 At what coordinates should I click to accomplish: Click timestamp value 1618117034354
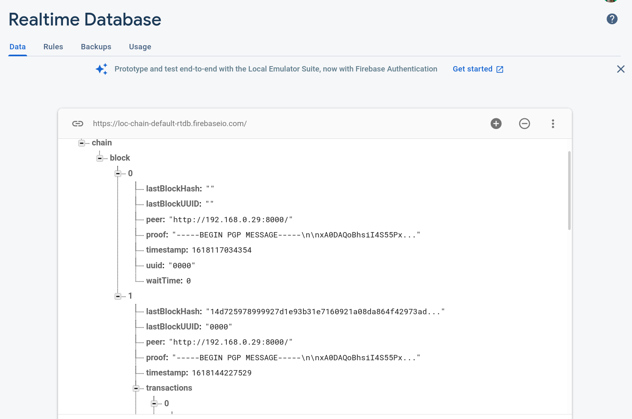[x=222, y=250]
